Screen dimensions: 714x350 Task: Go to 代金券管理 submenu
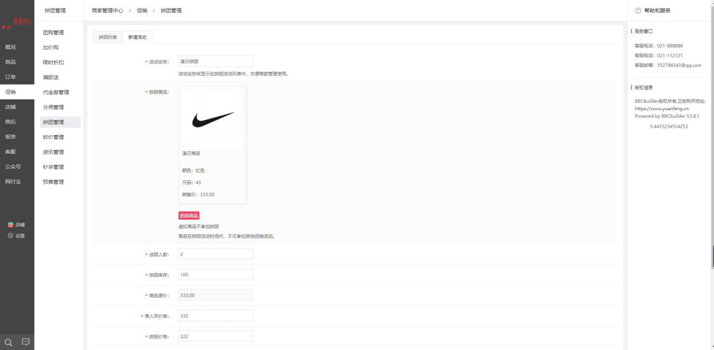[x=56, y=93]
